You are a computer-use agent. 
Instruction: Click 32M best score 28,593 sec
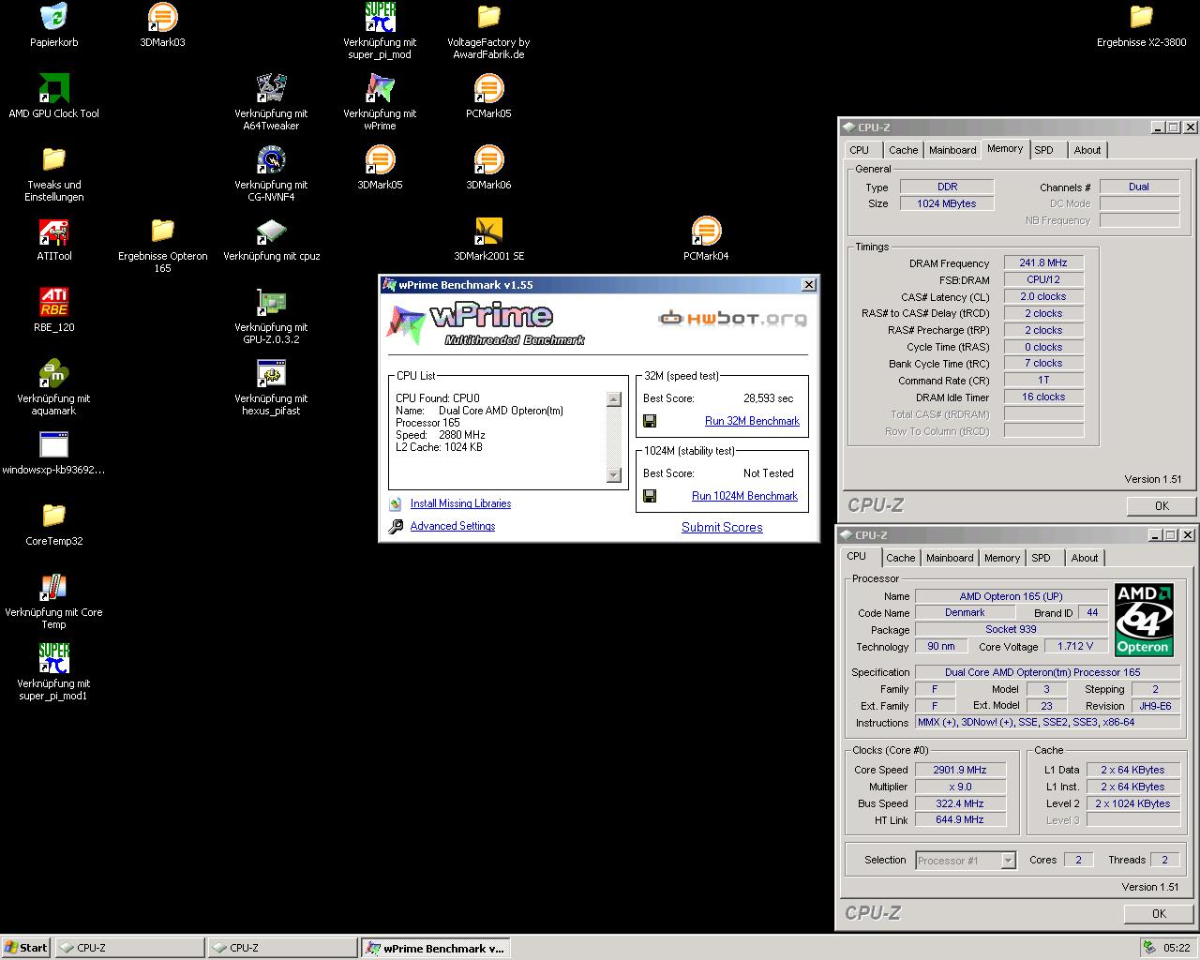768,398
